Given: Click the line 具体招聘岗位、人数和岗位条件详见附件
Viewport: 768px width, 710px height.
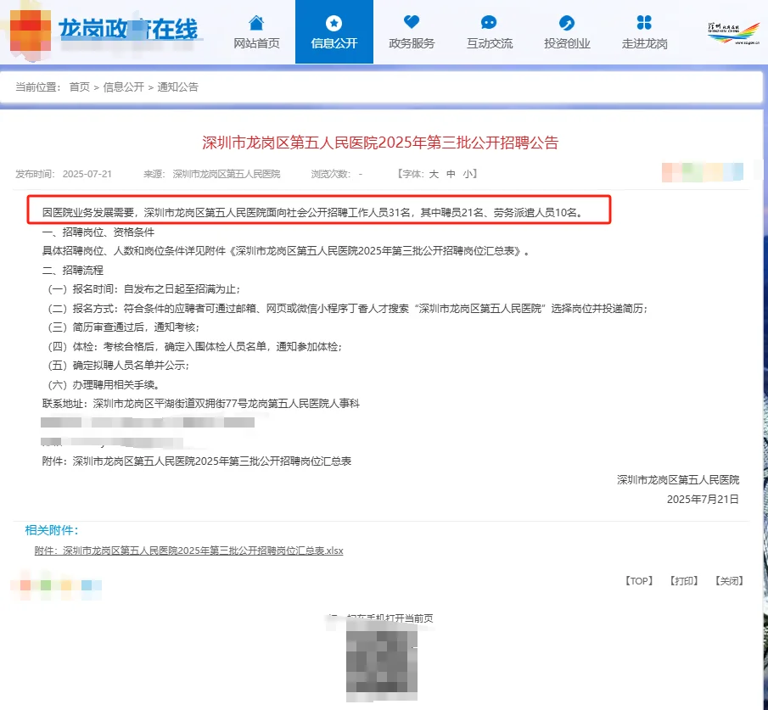Looking at the screenshot, I should point(286,251).
